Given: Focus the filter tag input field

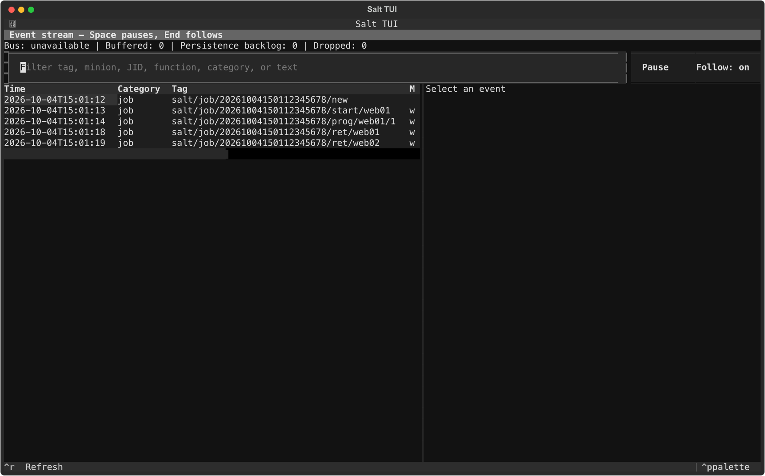Looking at the screenshot, I should click(x=317, y=67).
